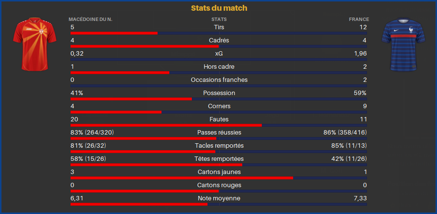Viewport: 437px width, 214px height.
Task: Click the Corners stat label
Action: (x=219, y=106)
